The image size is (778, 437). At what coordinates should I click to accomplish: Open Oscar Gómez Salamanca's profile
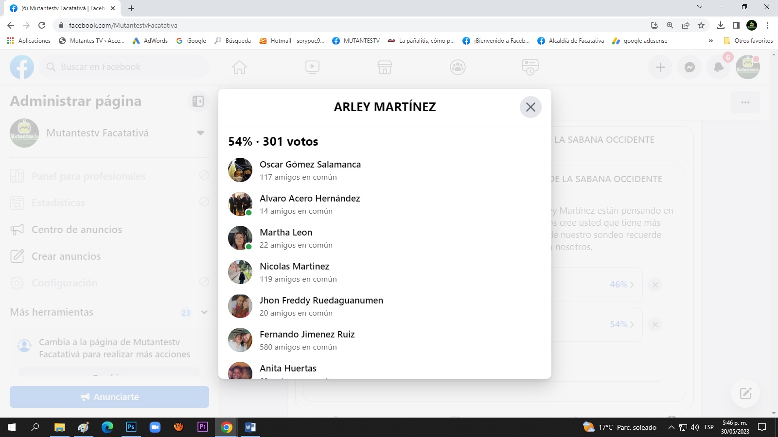click(x=310, y=165)
